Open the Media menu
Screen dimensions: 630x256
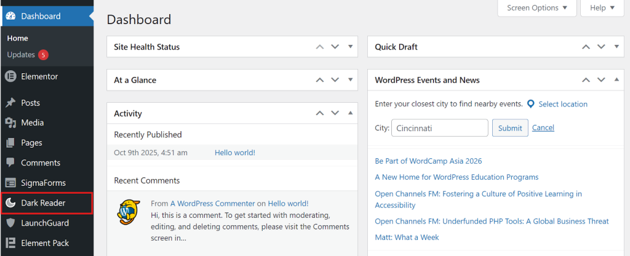[x=47, y=123]
